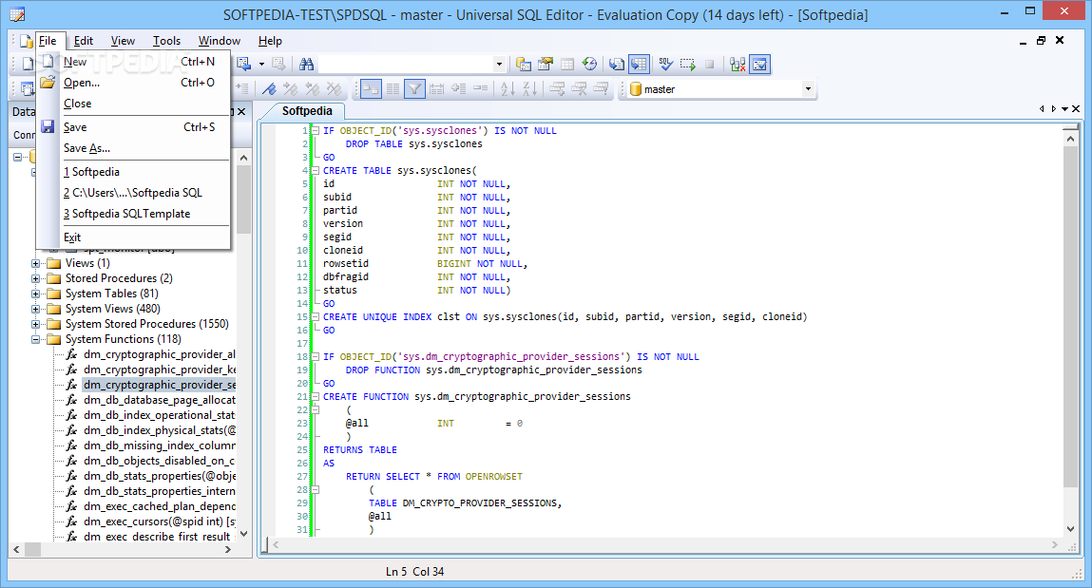Viewport: 1092px width, 588px height.
Task: Select the Softpedia editor tab
Action: [306, 111]
